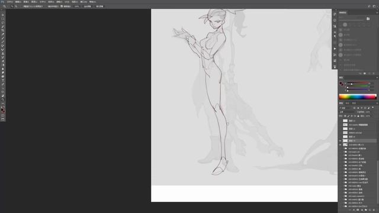Open the Character panel letter-A icon
Screen dimensions: 379x213
point(335,32)
